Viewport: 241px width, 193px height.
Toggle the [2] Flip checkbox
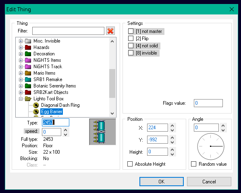click(x=131, y=39)
